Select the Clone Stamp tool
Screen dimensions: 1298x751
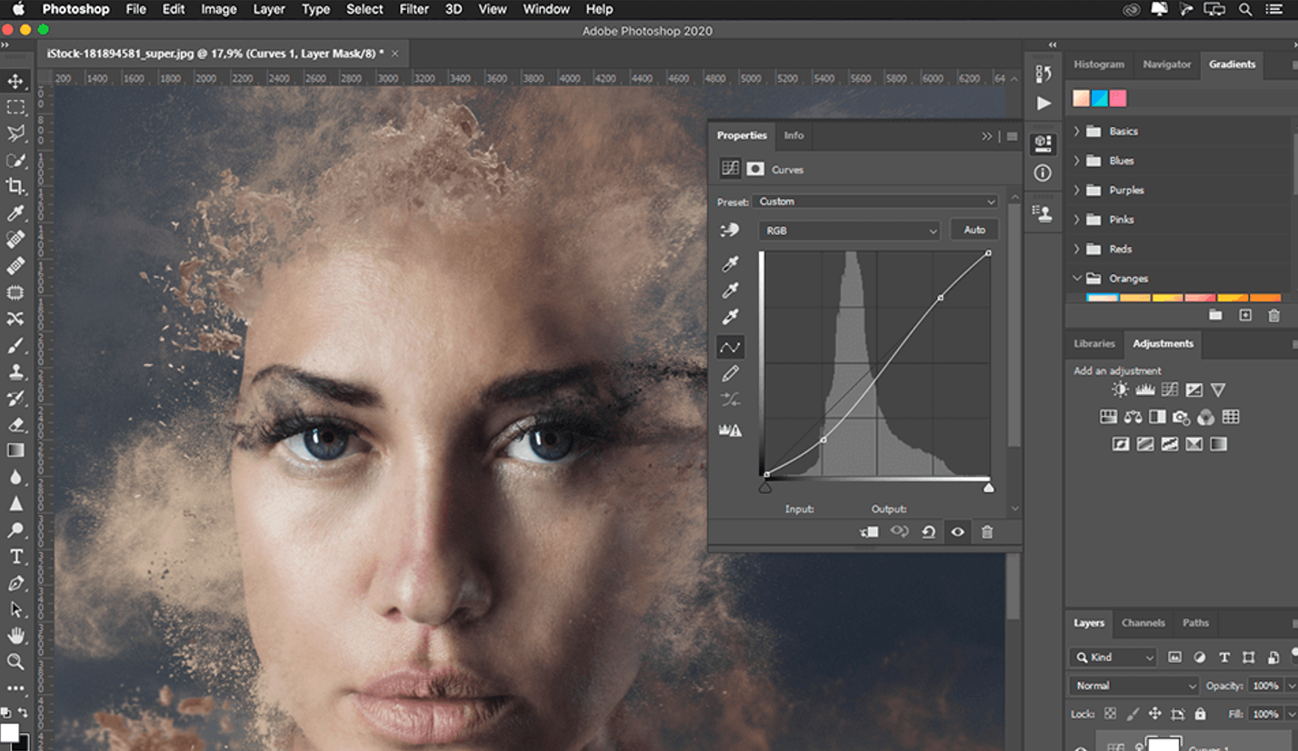click(x=15, y=372)
